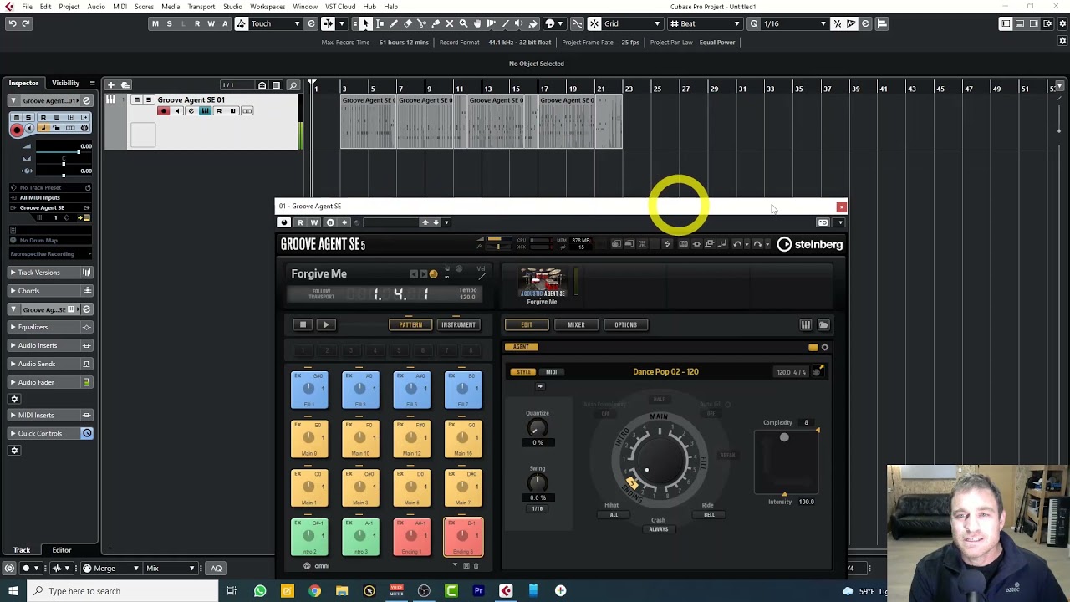The width and height of the screenshot is (1070, 602).
Task: Click the Groove Agent camera snapshot icon
Action: (x=823, y=222)
